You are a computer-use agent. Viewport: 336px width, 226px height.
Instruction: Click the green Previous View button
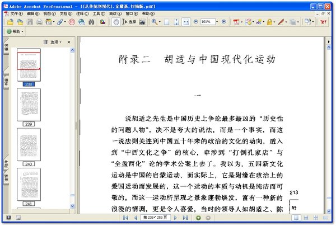[x=198, y=218]
